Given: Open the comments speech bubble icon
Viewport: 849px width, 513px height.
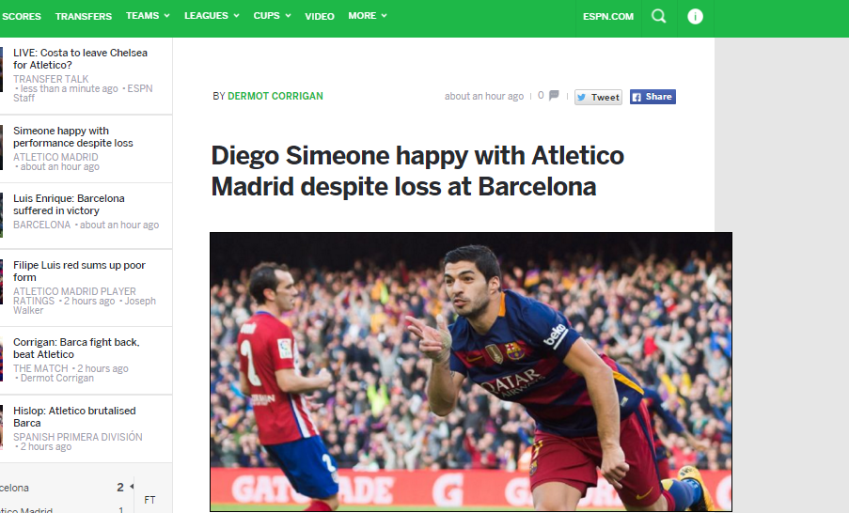Looking at the screenshot, I should point(554,96).
